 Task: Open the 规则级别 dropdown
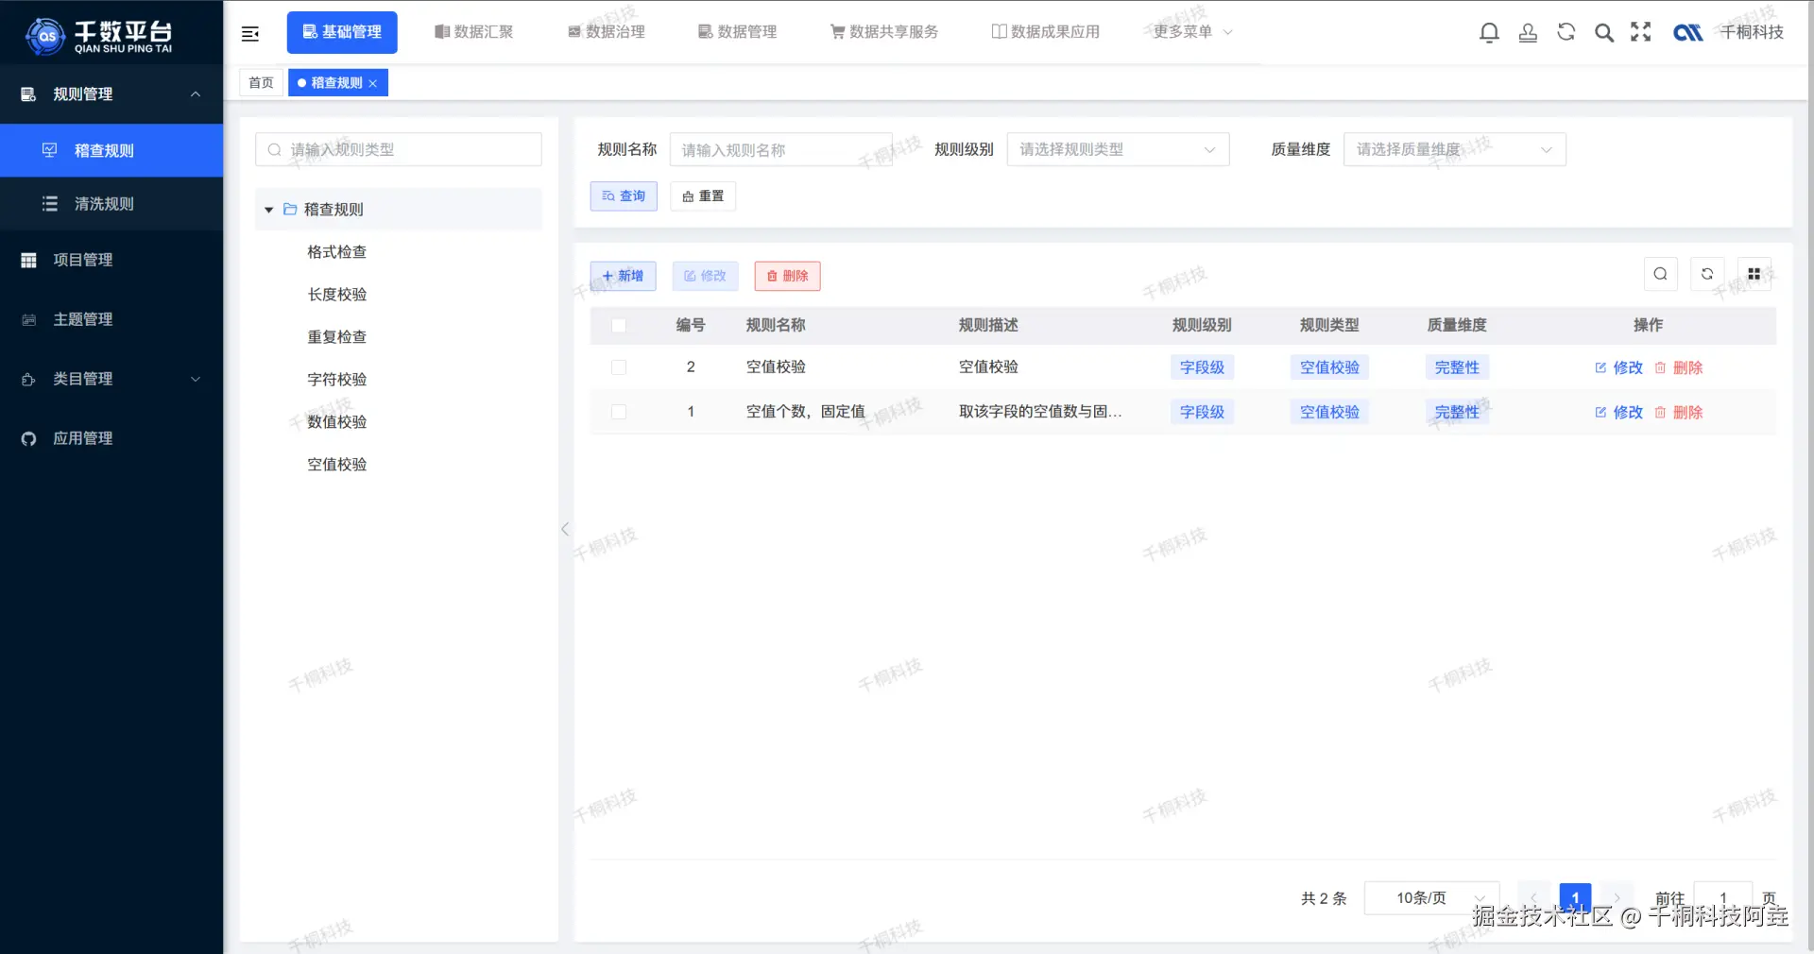click(x=1118, y=149)
